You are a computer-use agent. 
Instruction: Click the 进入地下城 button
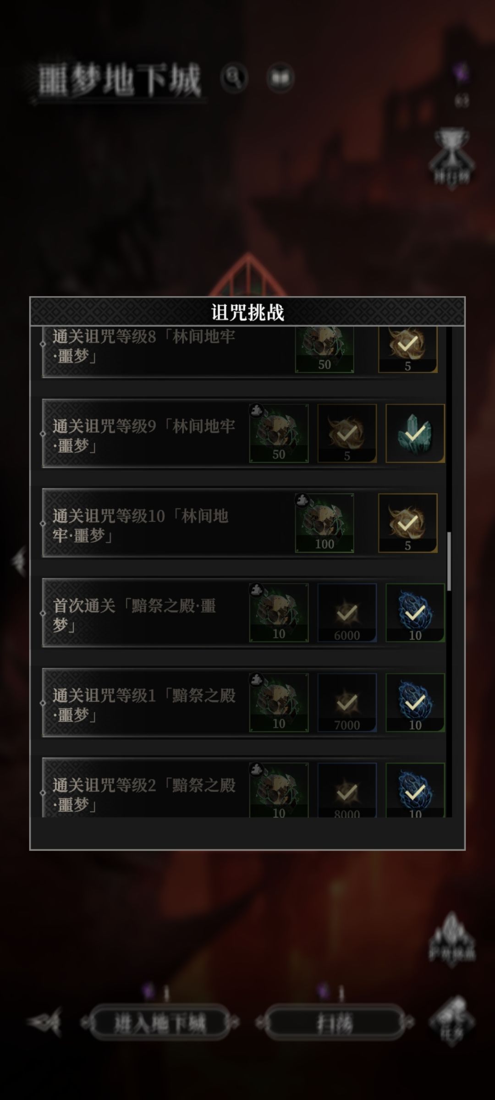click(159, 1022)
